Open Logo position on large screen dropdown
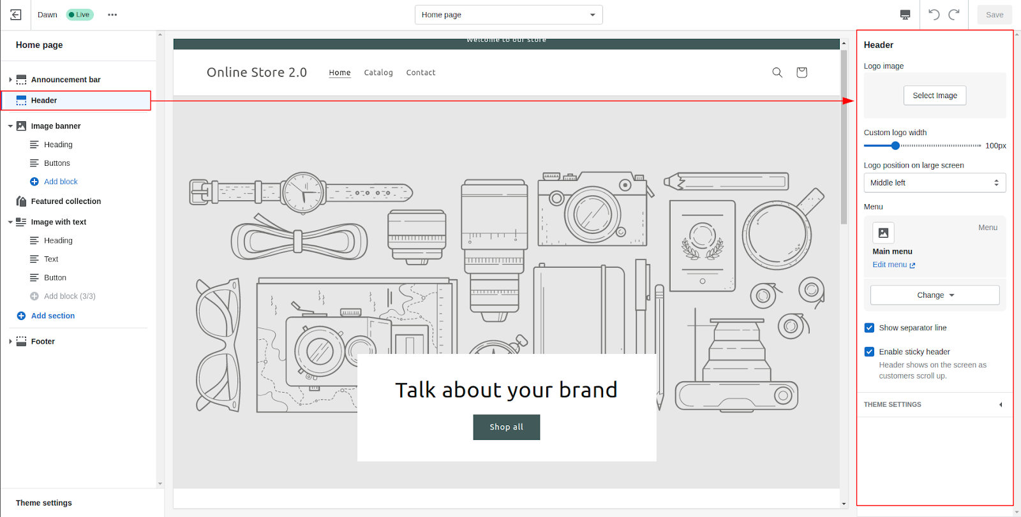This screenshot has width=1021, height=517. (935, 182)
